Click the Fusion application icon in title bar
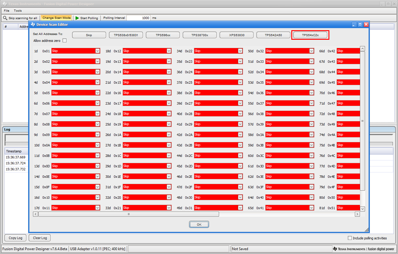Screen dimensions: 398x254 (4, 4)
